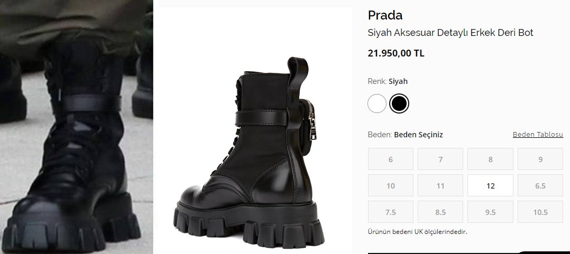The width and height of the screenshot is (570, 254).
Task: Click the close-up boot photo
Action: coord(76,127)
